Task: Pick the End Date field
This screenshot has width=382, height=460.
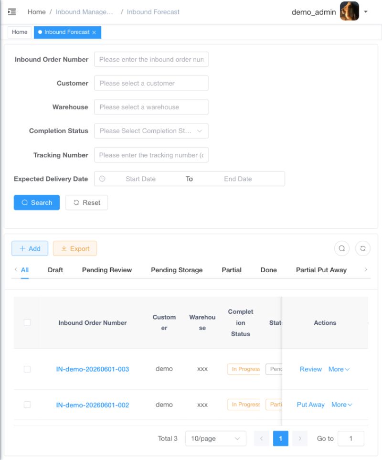Action: (x=238, y=179)
